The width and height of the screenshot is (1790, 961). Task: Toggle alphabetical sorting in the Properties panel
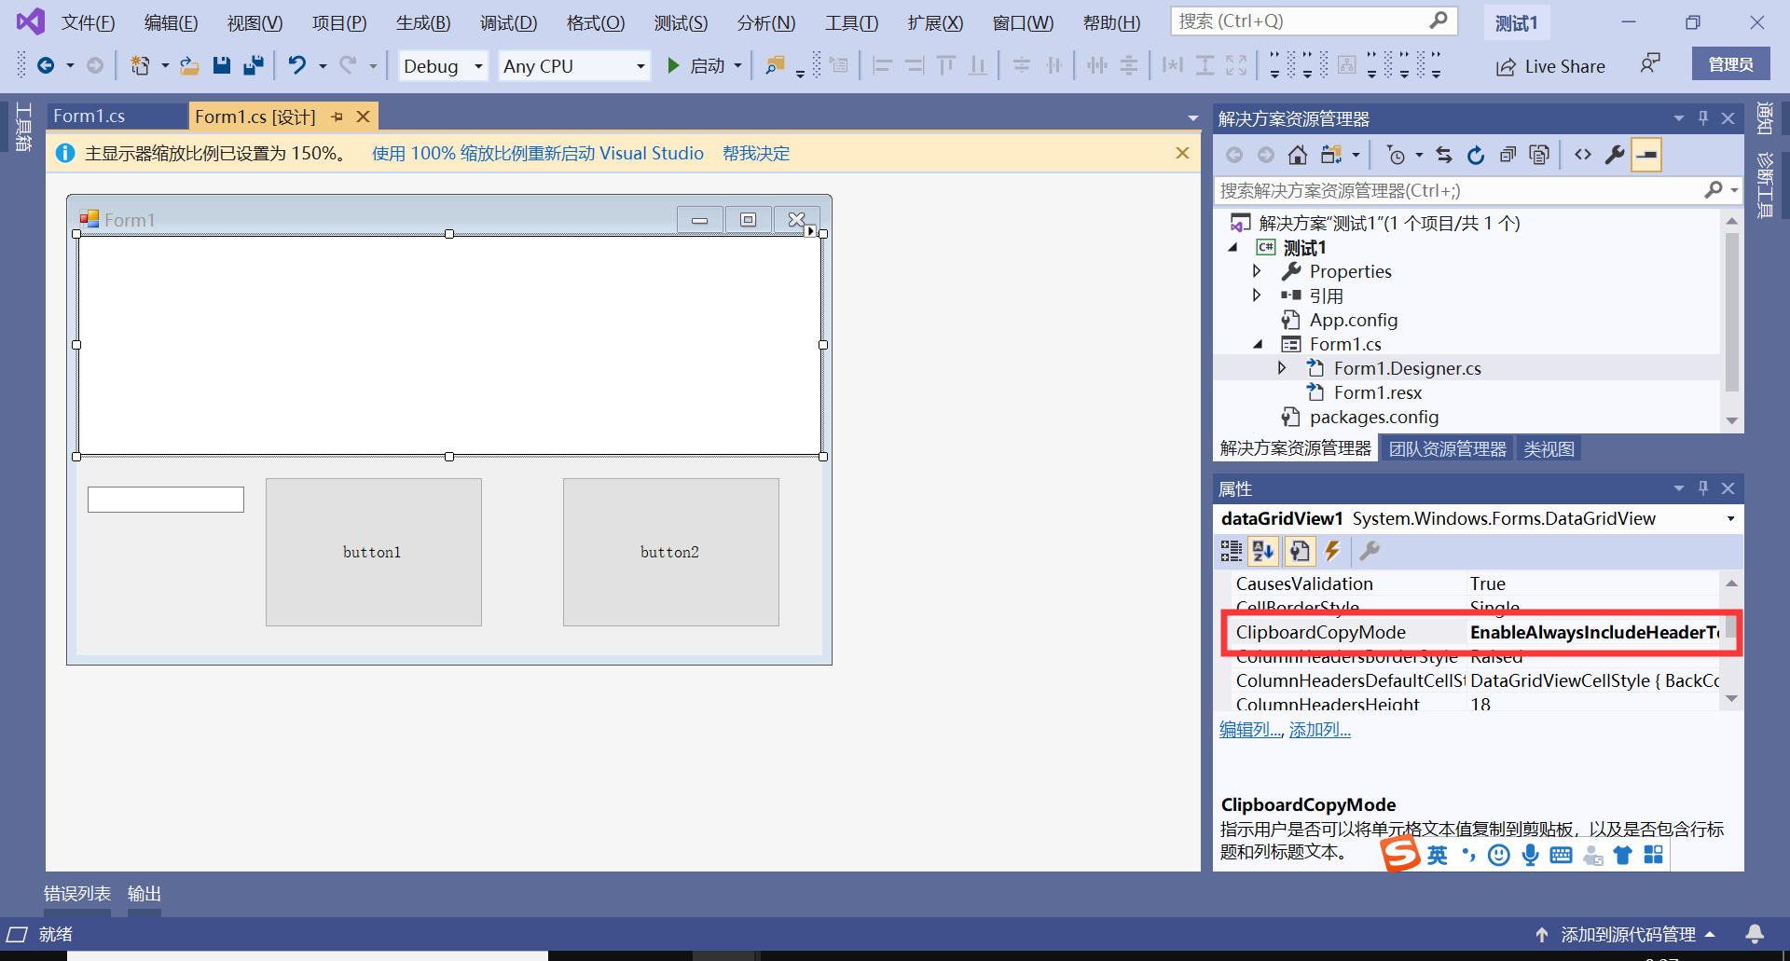tap(1264, 551)
